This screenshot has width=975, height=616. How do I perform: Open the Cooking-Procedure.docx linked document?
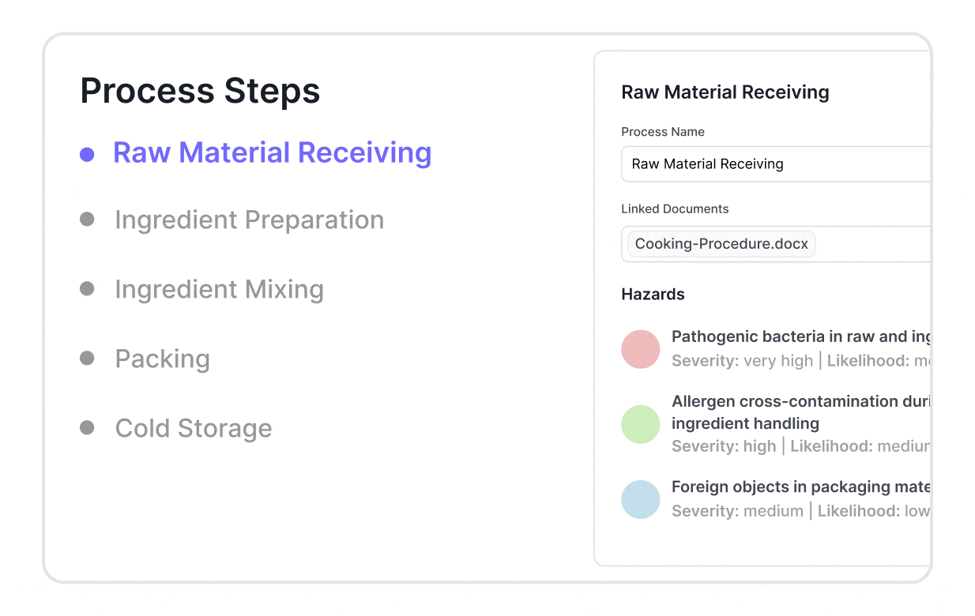pos(720,243)
